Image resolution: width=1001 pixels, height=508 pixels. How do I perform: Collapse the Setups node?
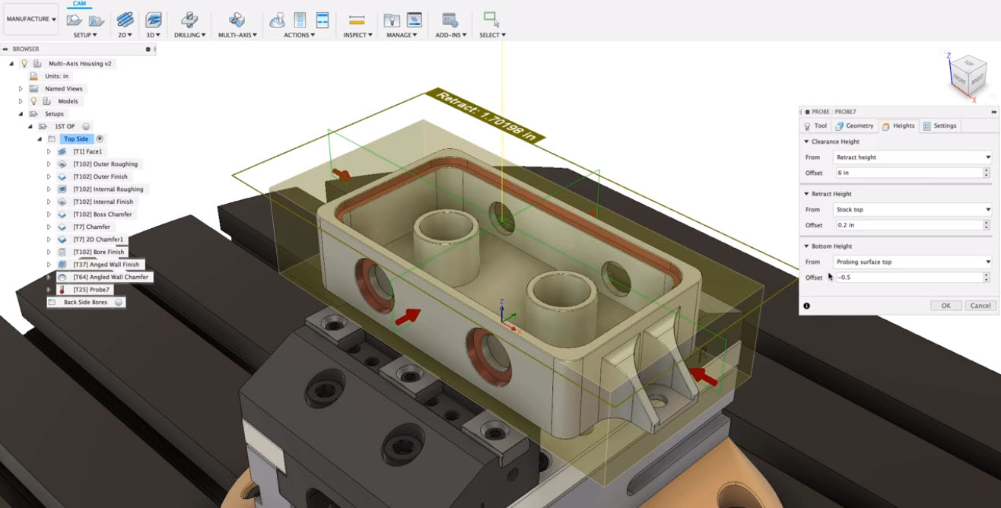[21, 114]
